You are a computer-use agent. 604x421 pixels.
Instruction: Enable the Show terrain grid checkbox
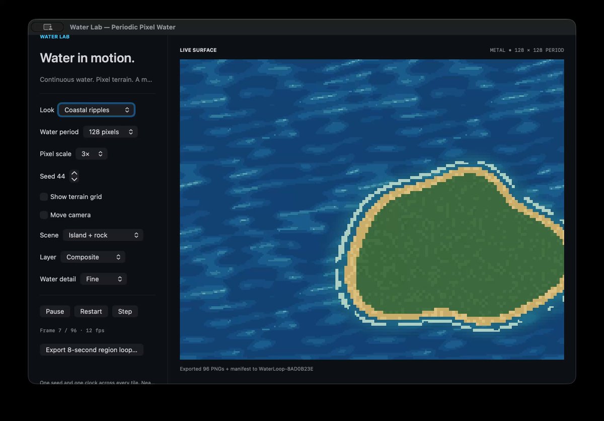pos(44,196)
